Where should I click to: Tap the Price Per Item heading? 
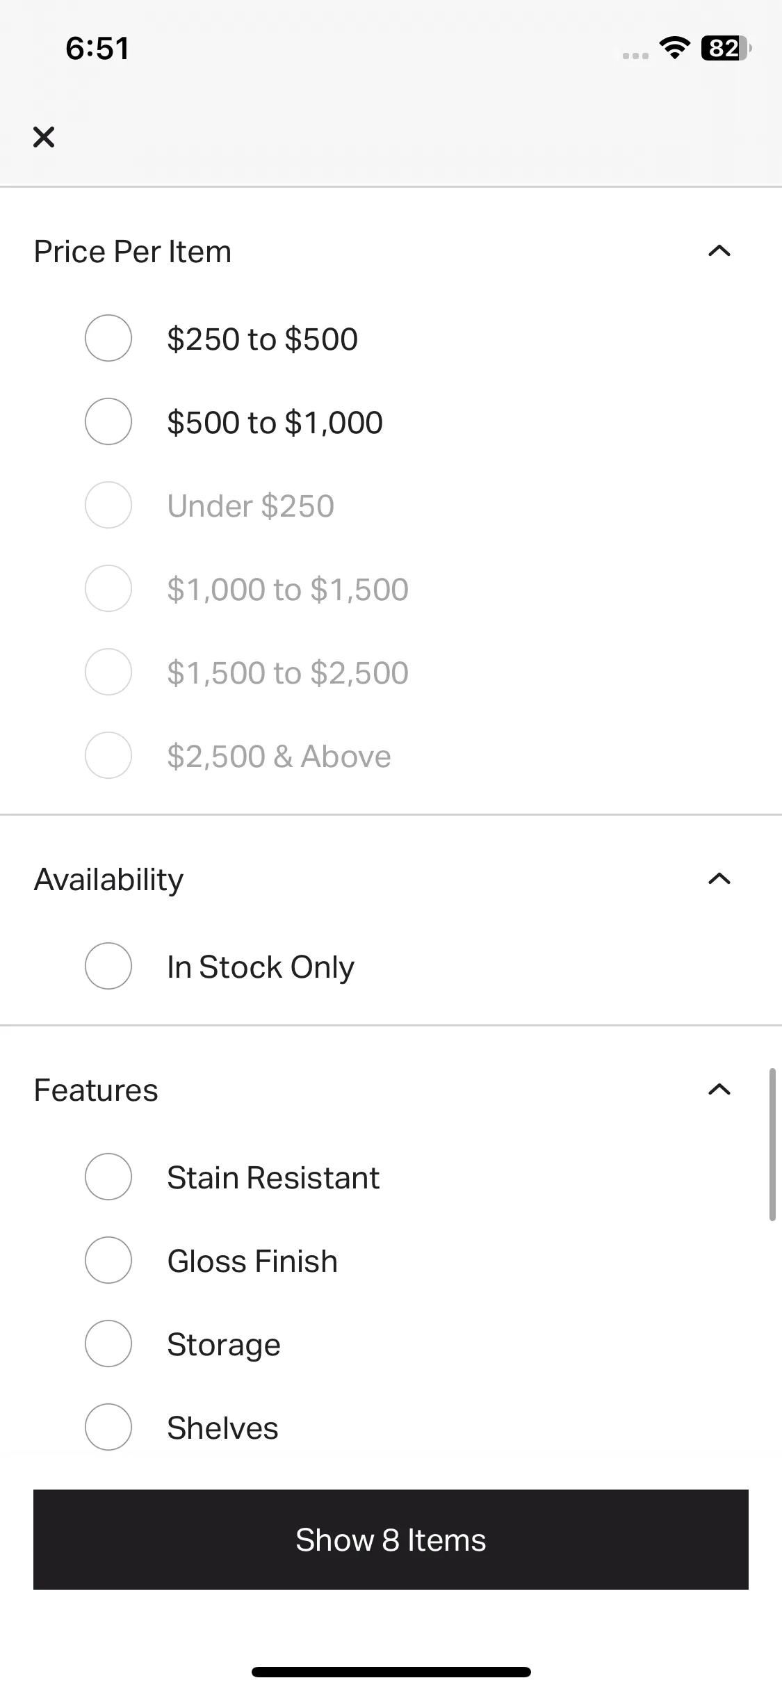tap(133, 251)
